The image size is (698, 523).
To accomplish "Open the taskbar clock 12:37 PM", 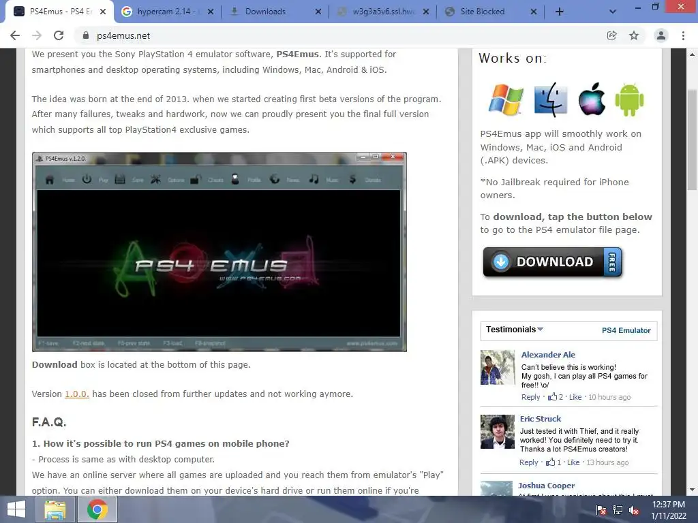I will click(x=669, y=510).
